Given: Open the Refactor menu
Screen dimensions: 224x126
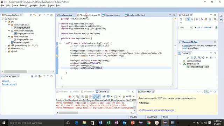Looking at the screenshot, I should (24, 6).
